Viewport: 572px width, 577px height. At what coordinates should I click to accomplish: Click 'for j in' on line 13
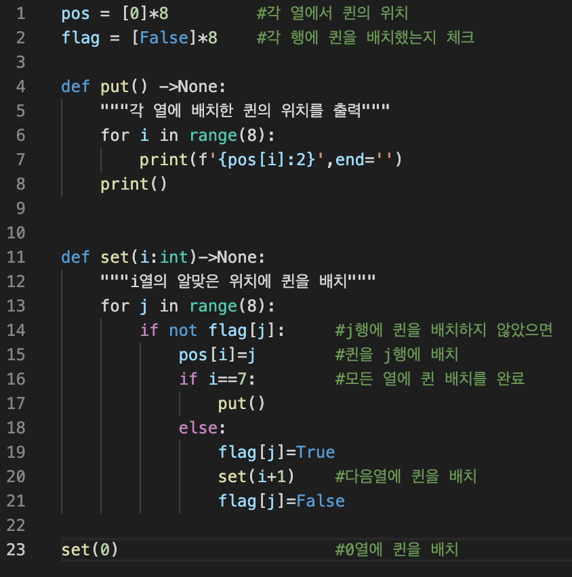click(x=140, y=306)
